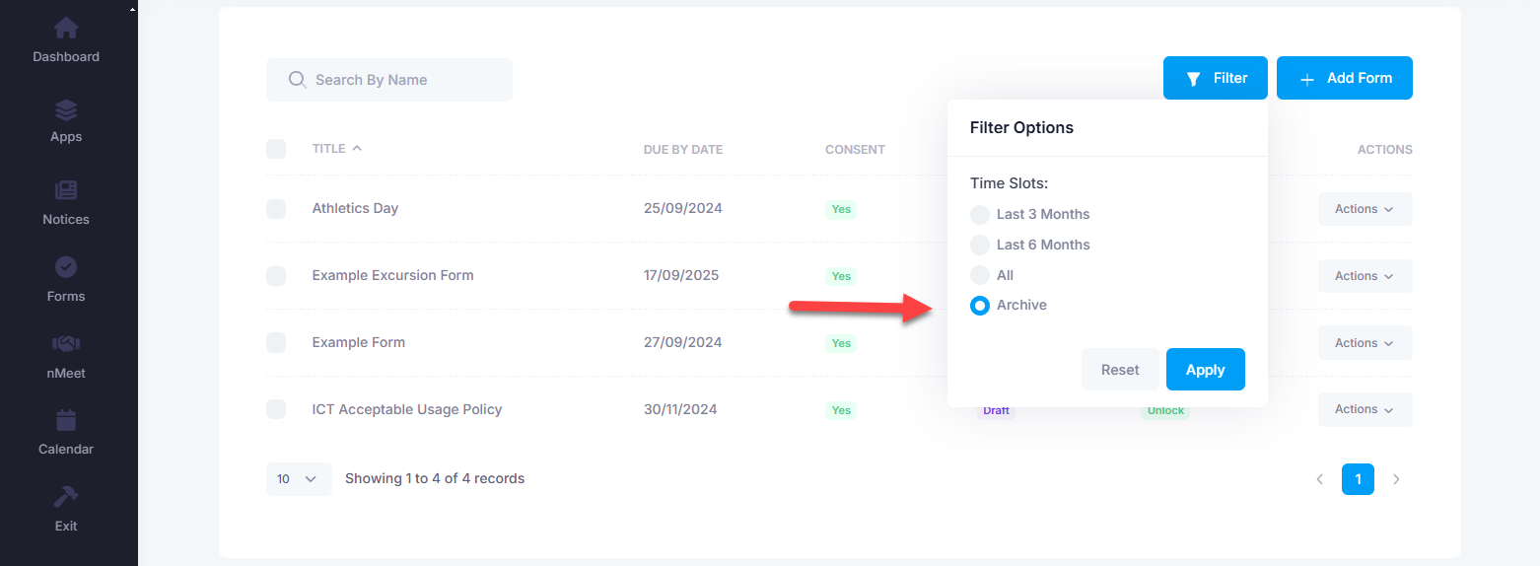Choose the All time slot option

coord(980,276)
